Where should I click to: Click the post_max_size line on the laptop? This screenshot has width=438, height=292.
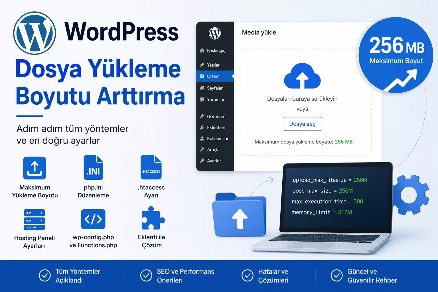point(323,190)
